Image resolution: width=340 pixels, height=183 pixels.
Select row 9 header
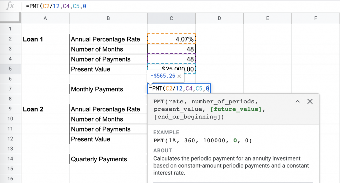point(11,109)
